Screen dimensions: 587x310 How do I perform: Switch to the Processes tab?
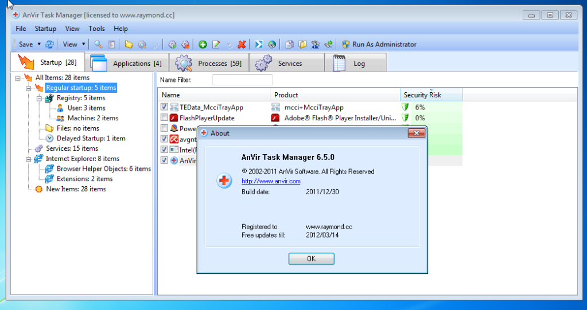tap(209, 62)
